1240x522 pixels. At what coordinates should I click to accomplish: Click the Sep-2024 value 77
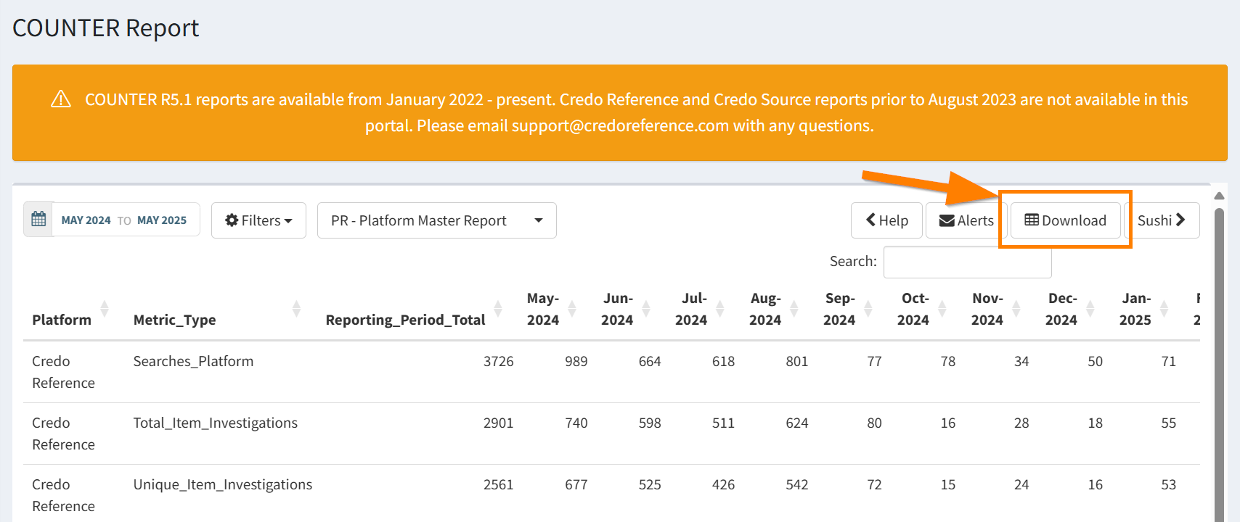874,361
